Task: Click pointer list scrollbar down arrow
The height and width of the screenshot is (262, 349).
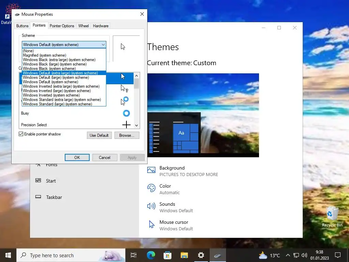Action: pyautogui.click(x=136, y=126)
